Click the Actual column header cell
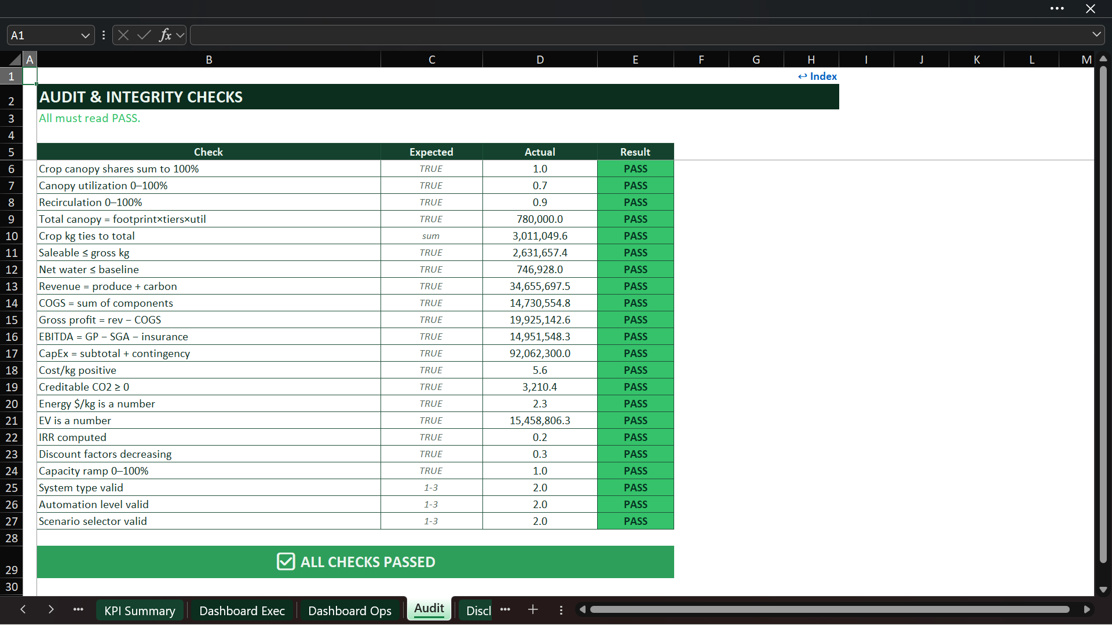The height and width of the screenshot is (625, 1112). pos(540,152)
